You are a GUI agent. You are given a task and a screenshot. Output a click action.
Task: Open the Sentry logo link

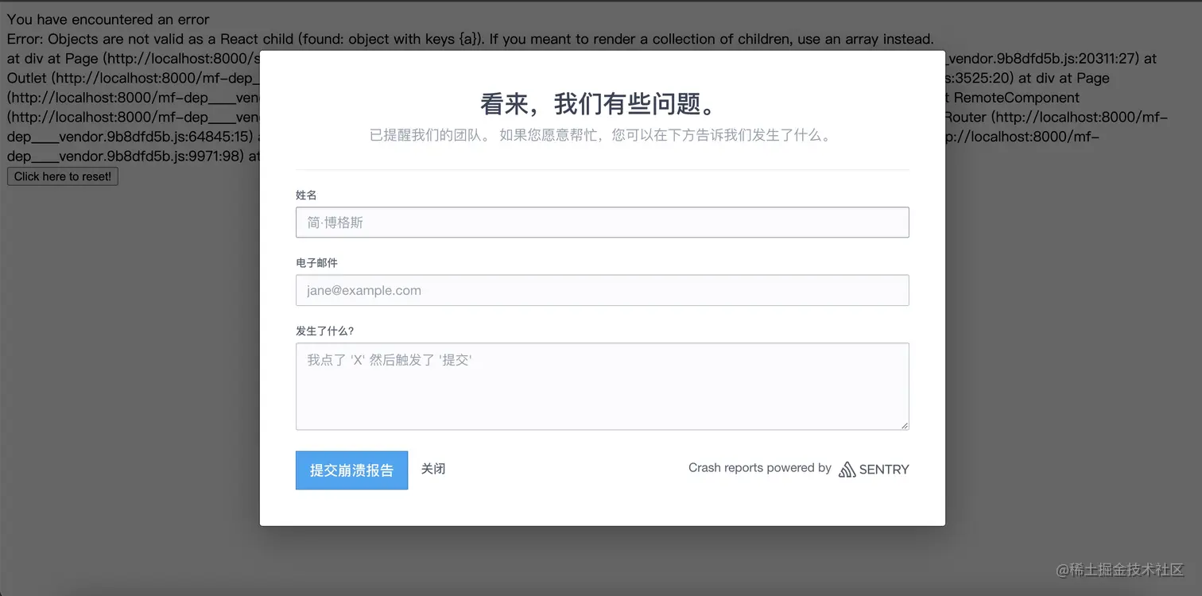coord(874,469)
